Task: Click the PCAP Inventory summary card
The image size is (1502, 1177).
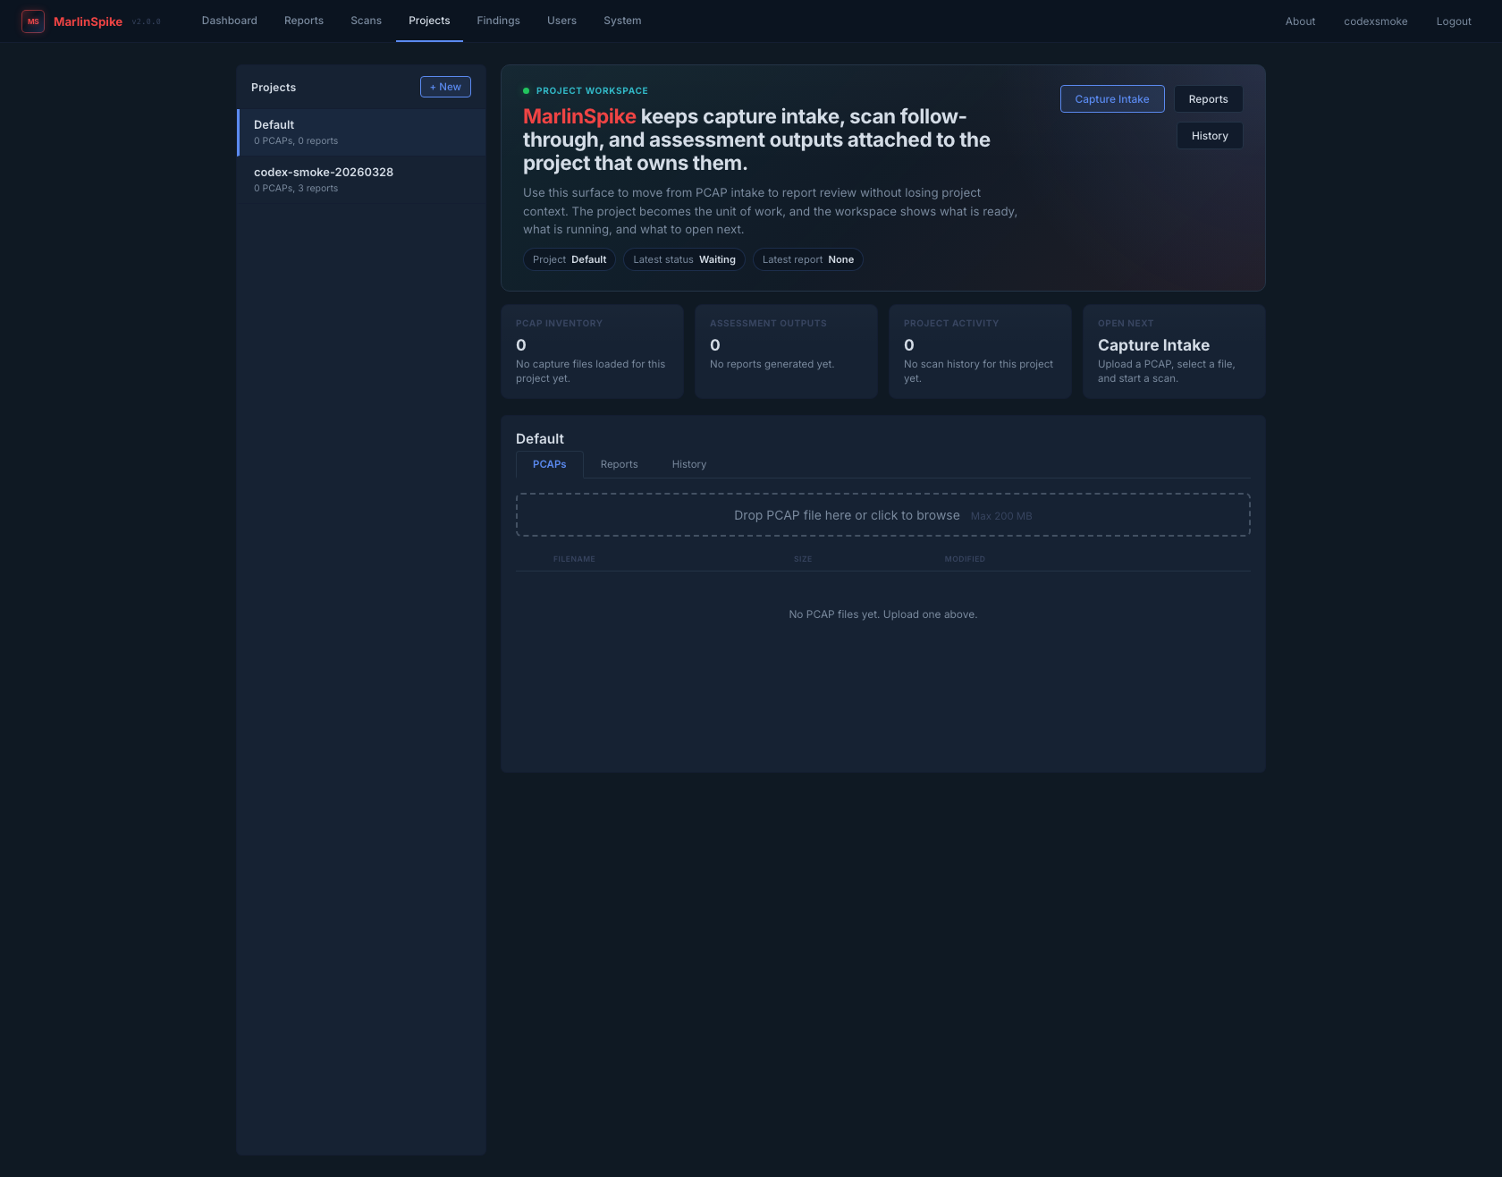Action: click(592, 351)
